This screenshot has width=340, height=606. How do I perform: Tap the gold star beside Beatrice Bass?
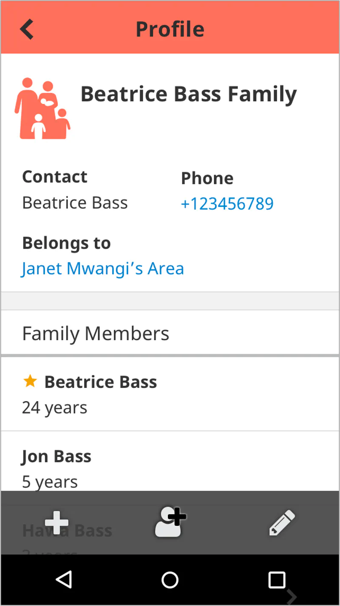point(30,381)
